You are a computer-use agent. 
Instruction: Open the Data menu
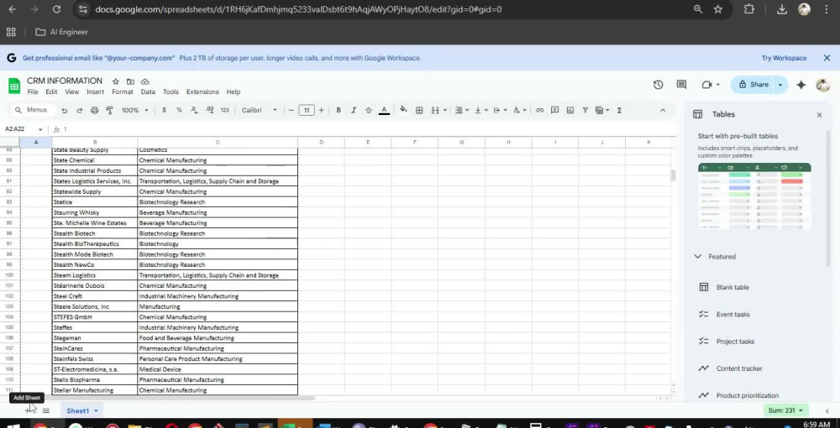point(148,92)
